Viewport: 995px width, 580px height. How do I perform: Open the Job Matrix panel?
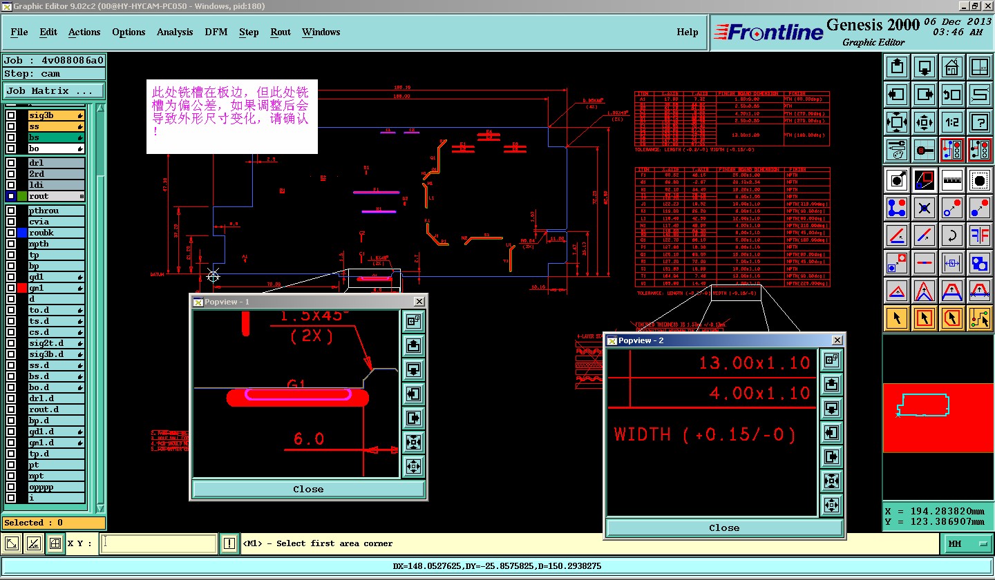[x=54, y=91]
